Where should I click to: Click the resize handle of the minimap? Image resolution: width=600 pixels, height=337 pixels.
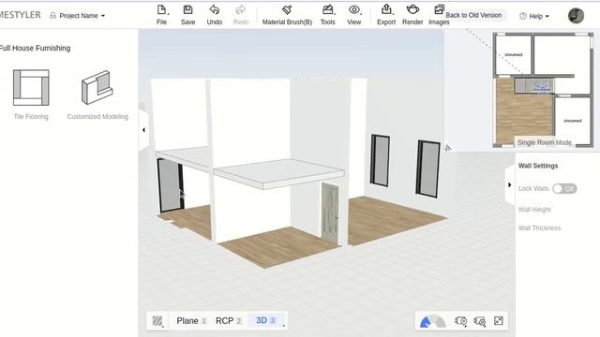[448, 147]
